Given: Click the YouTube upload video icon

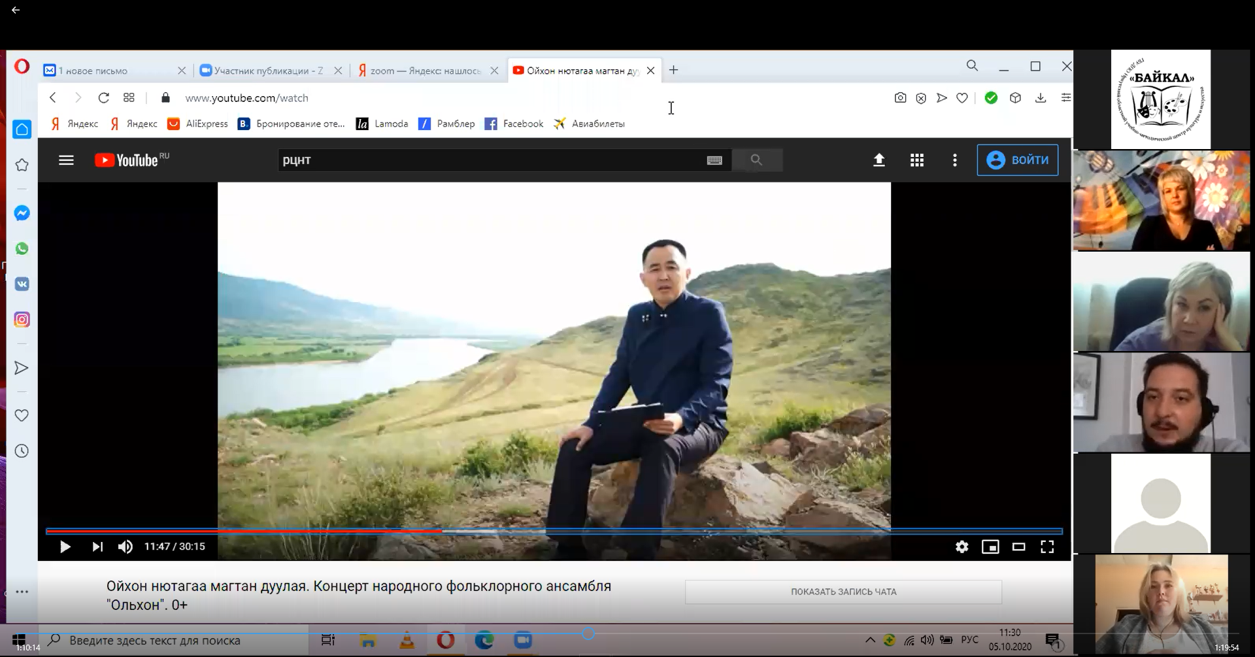Looking at the screenshot, I should (x=878, y=160).
